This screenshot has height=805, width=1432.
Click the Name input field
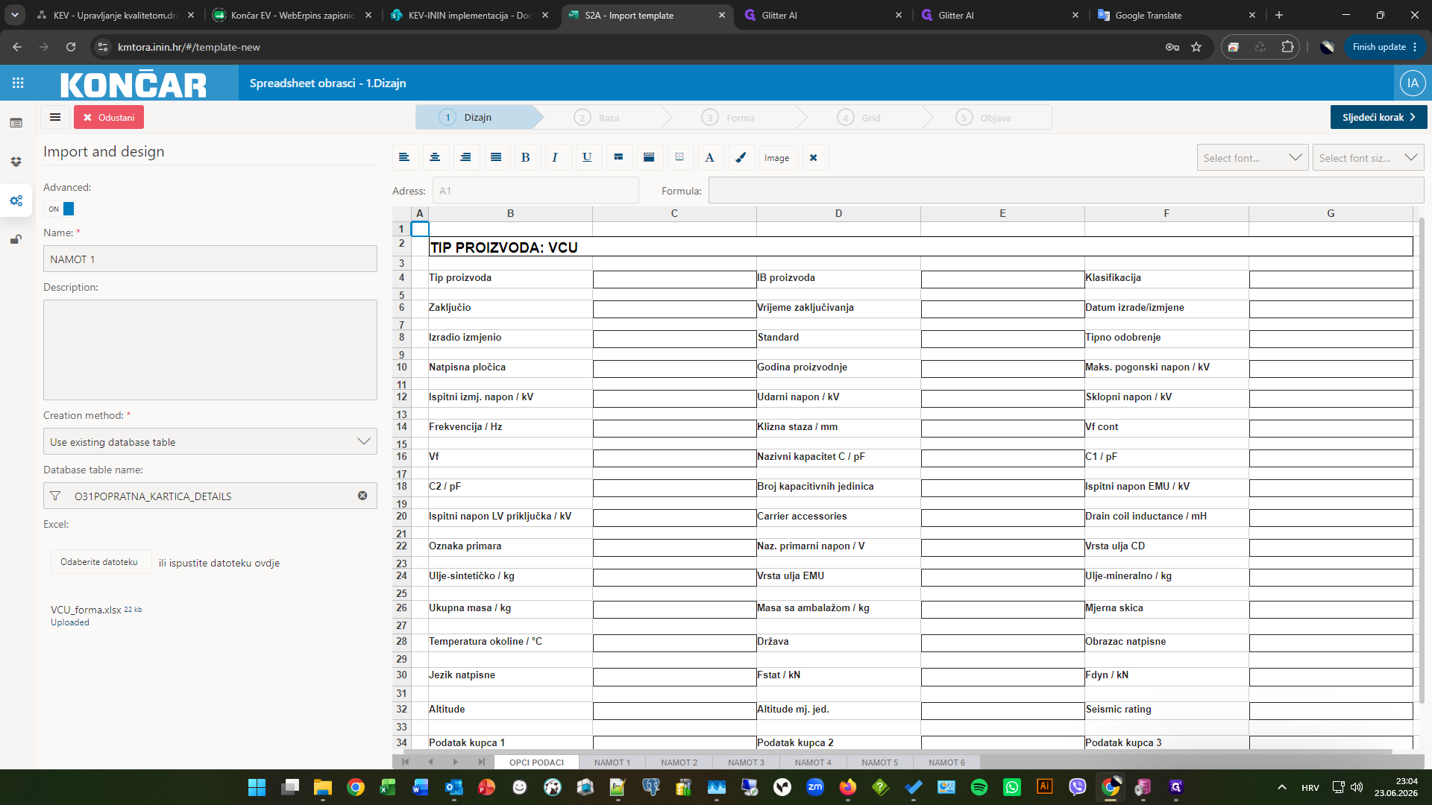click(210, 259)
